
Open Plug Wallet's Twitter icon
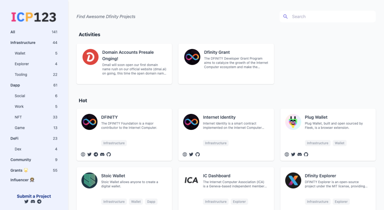pyautogui.click(x=293, y=154)
